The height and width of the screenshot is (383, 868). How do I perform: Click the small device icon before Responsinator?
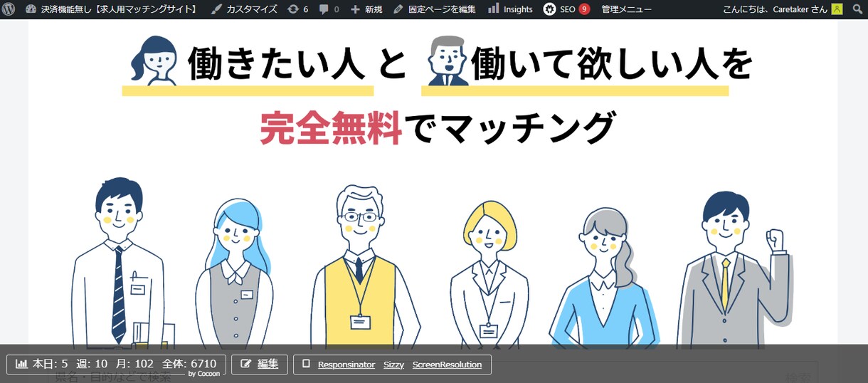click(306, 364)
